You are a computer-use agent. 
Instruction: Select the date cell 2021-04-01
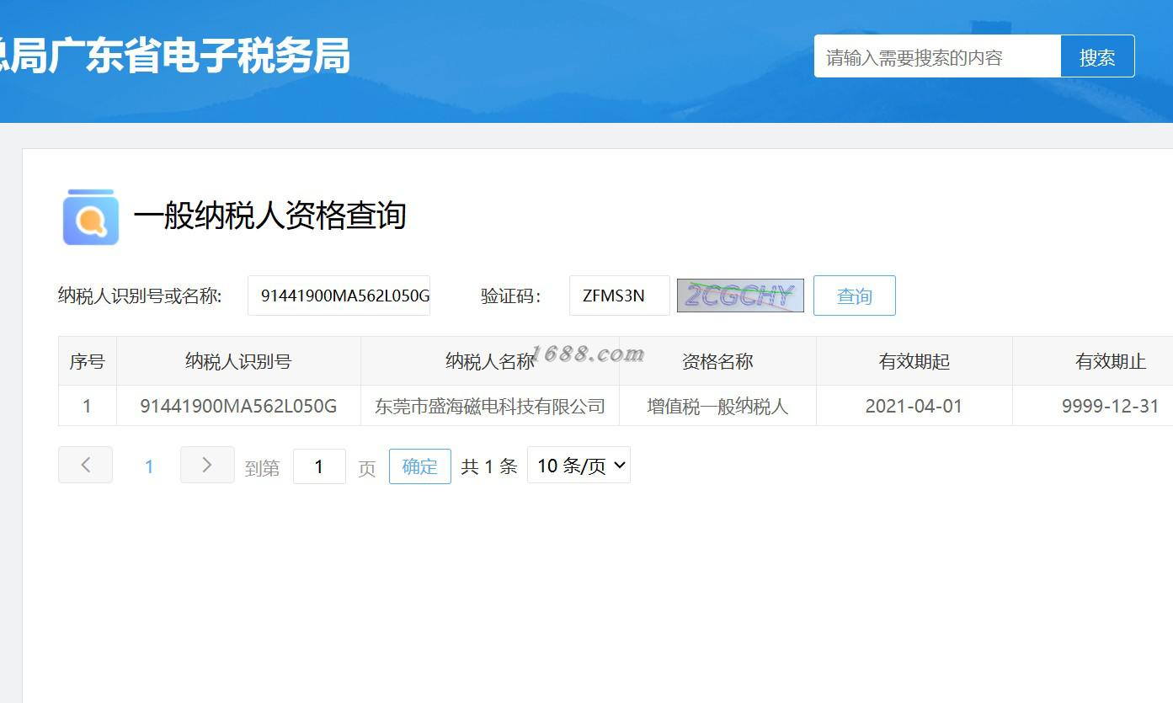click(x=914, y=406)
